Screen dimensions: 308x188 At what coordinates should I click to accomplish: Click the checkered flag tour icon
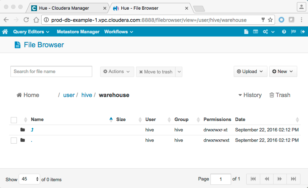[x=293, y=32]
